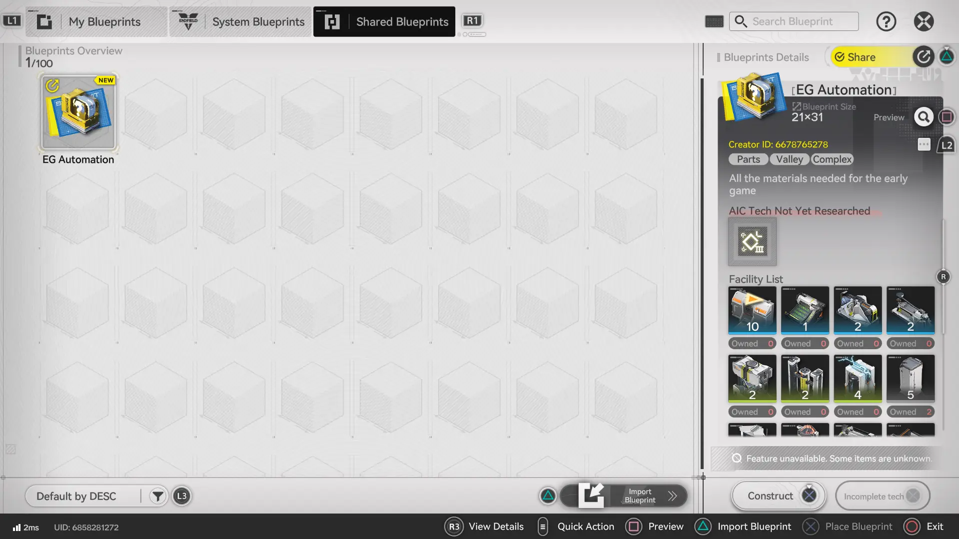This screenshot has height=539, width=959.
Task: Toggle the Parts tag
Action: (x=748, y=159)
